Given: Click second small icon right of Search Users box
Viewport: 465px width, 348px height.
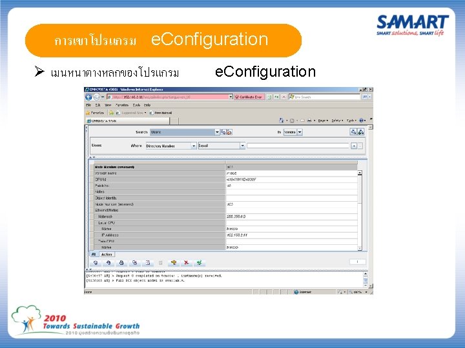Looking at the screenshot, I should (229, 132).
